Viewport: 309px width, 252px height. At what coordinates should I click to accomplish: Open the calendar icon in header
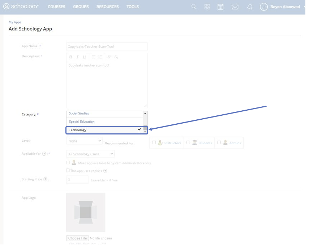tap(220, 7)
